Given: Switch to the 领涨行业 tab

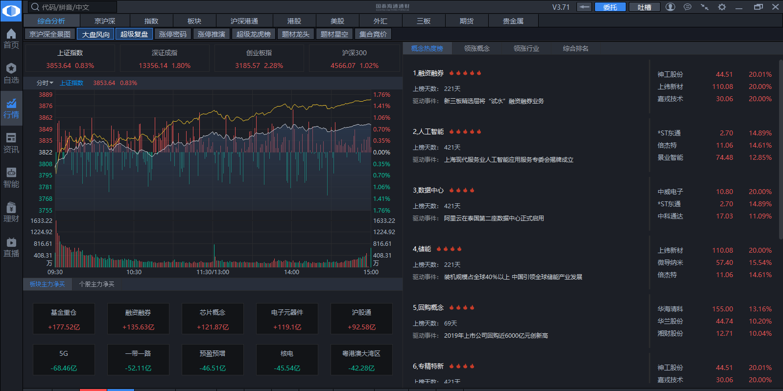Looking at the screenshot, I should click(526, 48).
